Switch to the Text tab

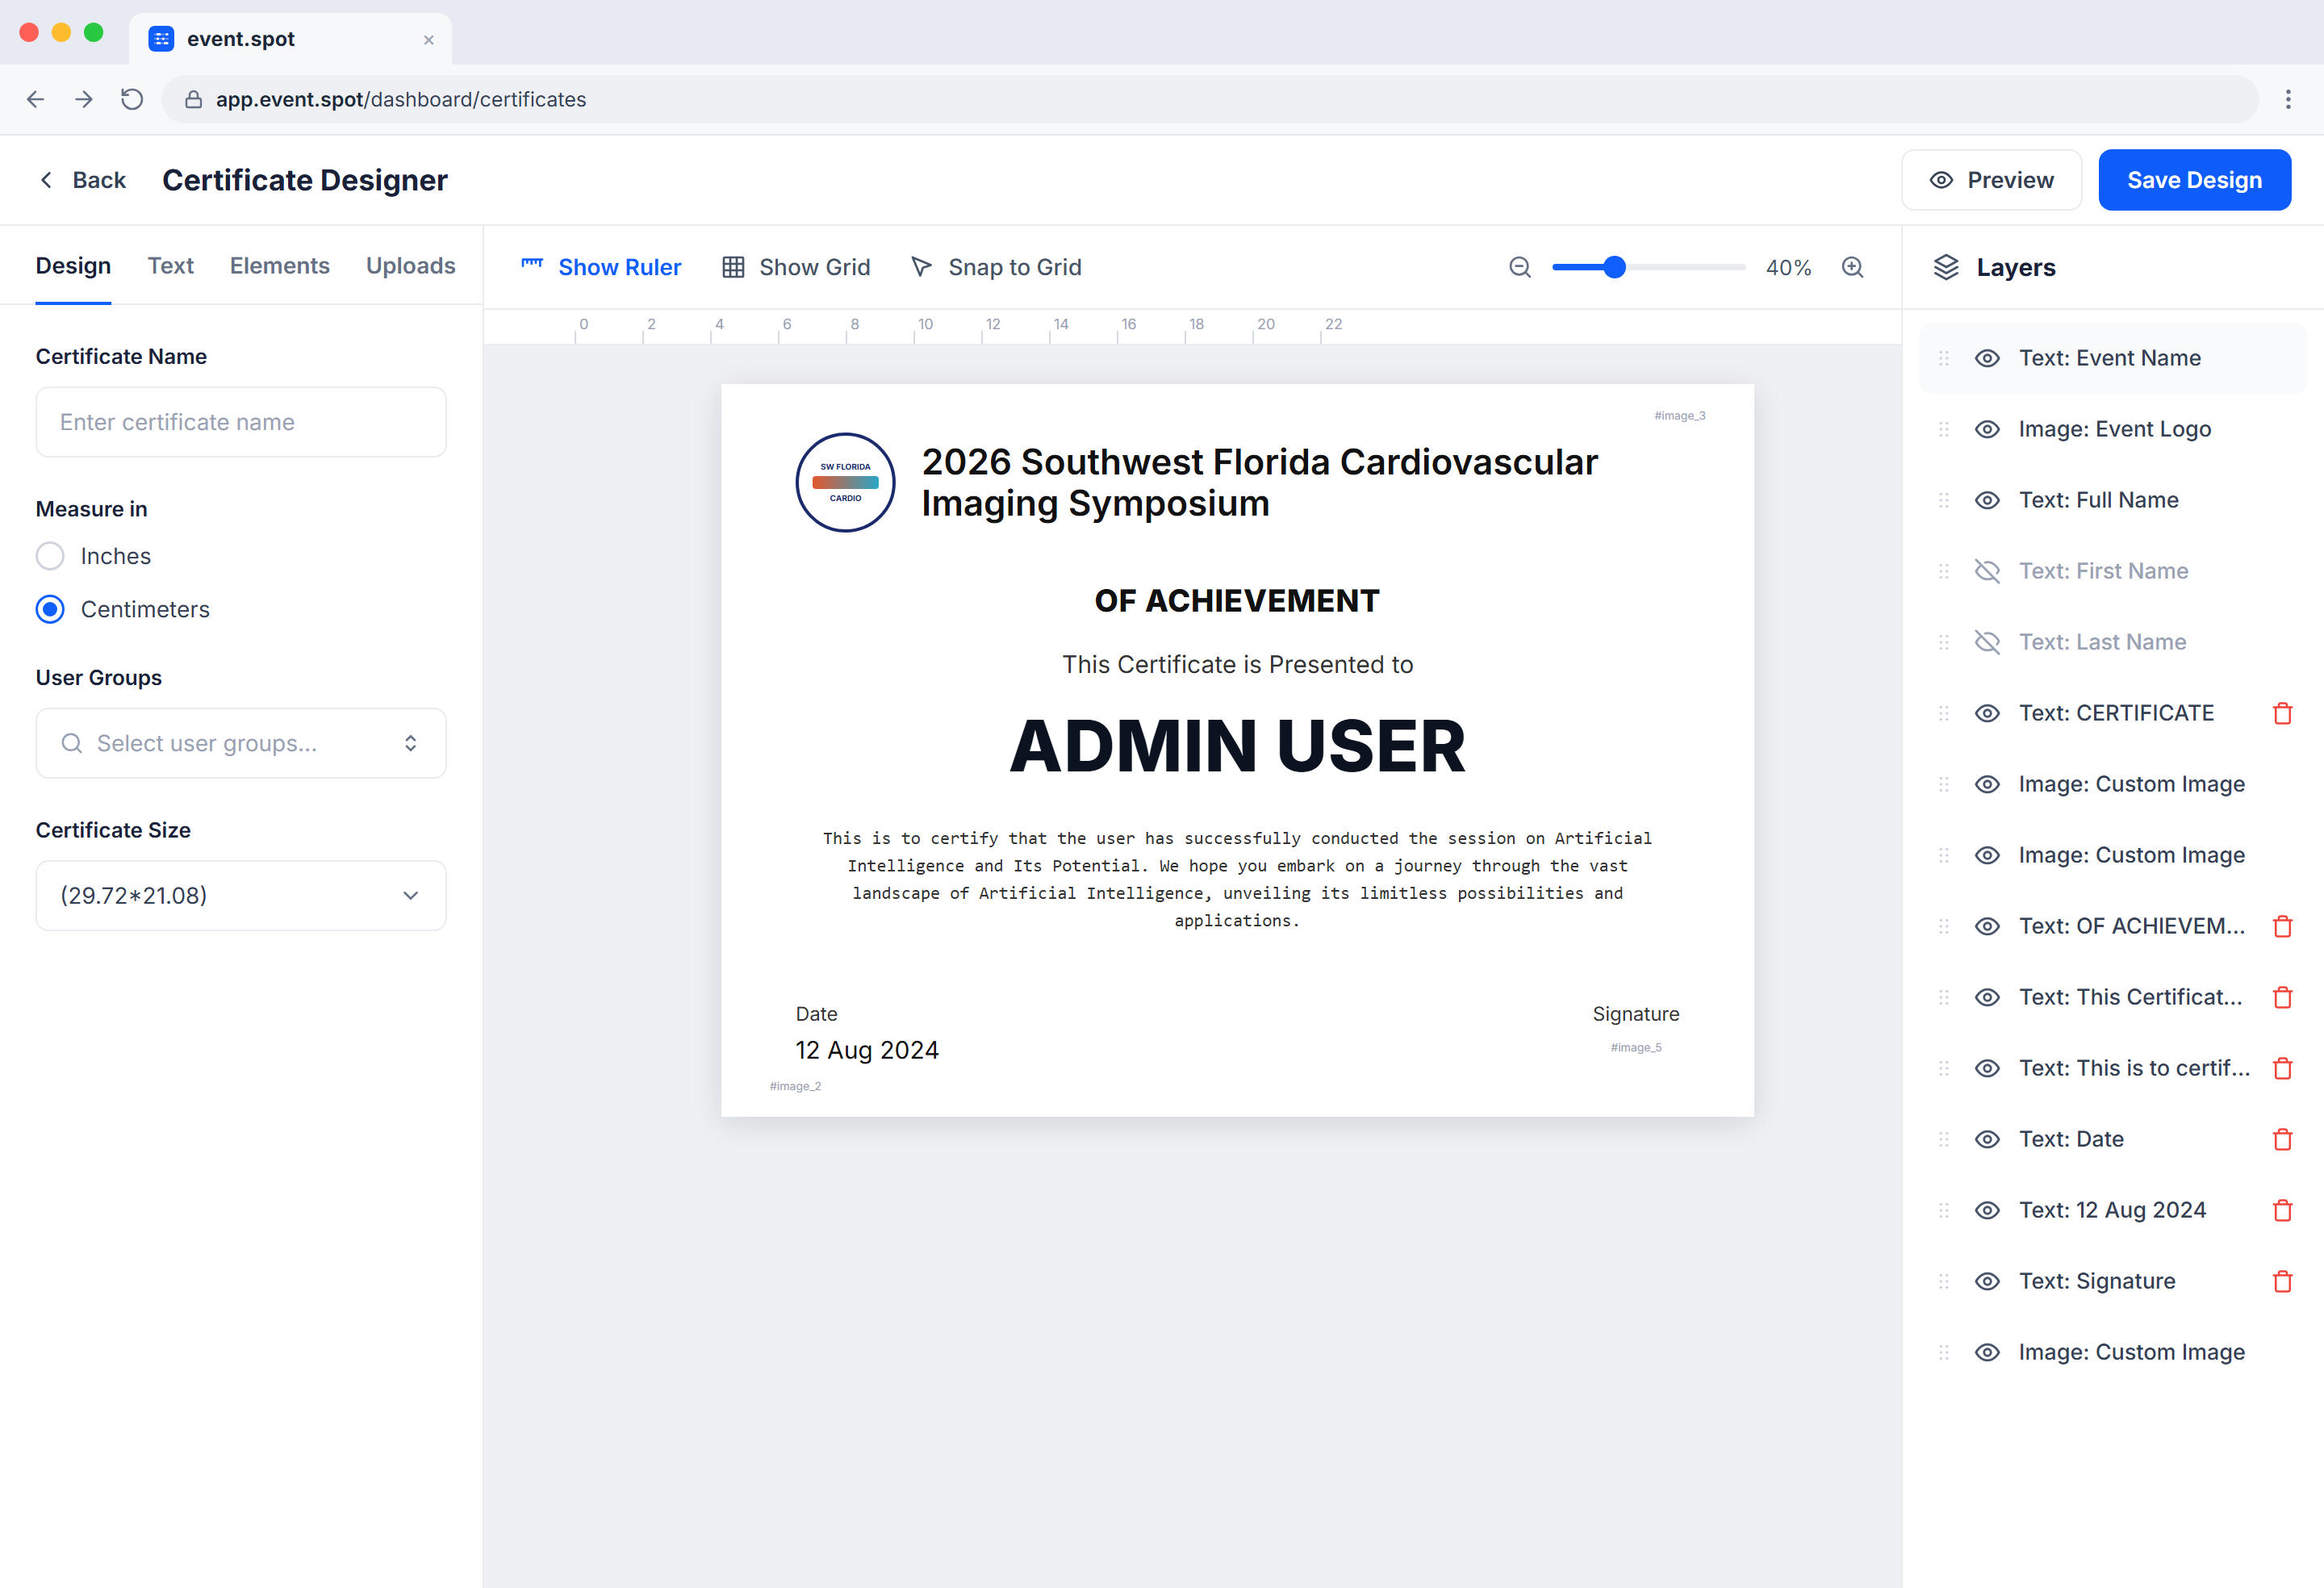[171, 266]
